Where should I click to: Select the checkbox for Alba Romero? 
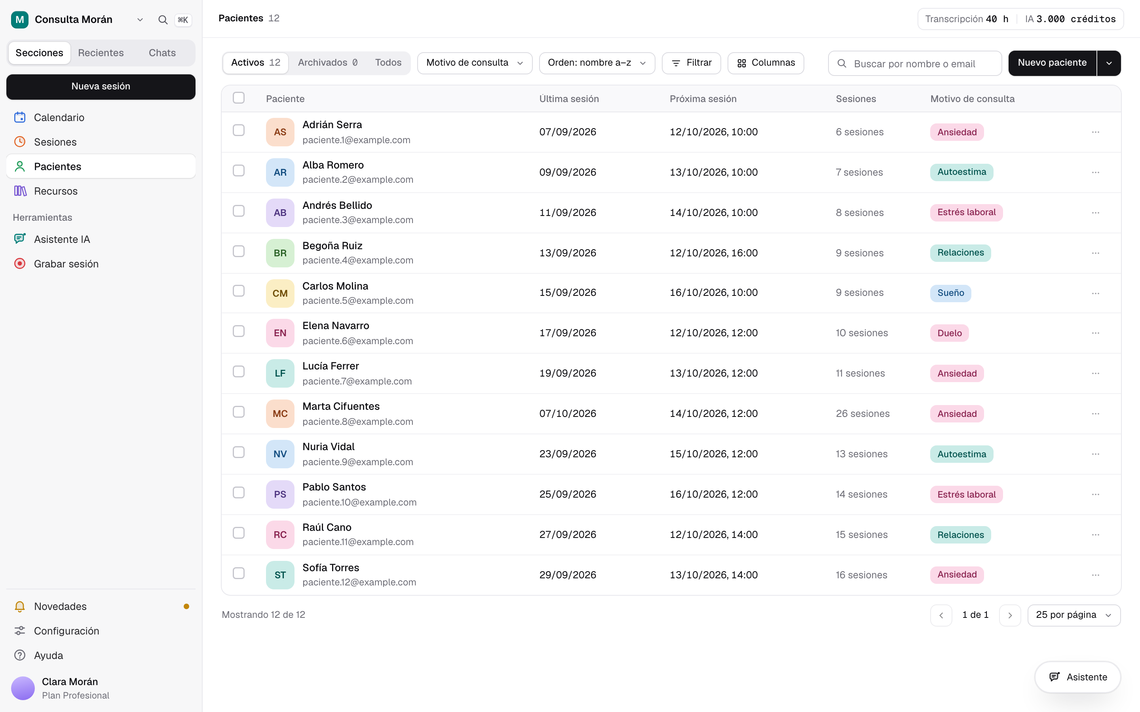click(239, 170)
